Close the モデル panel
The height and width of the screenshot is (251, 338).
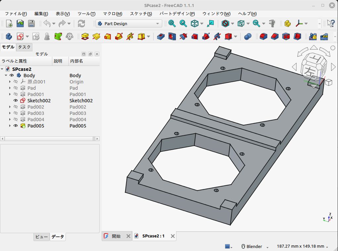coord(97,54)
